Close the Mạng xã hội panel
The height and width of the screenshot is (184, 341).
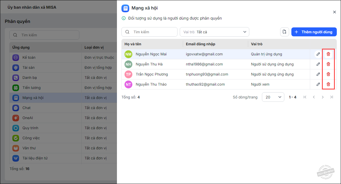click(x=334, y=12)
